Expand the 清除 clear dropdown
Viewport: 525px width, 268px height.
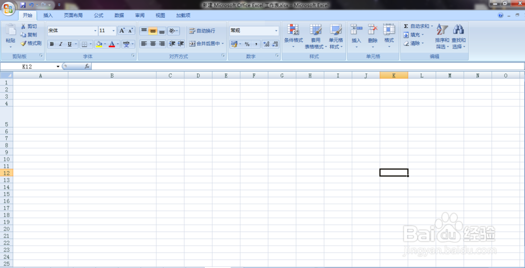[423, 43]
